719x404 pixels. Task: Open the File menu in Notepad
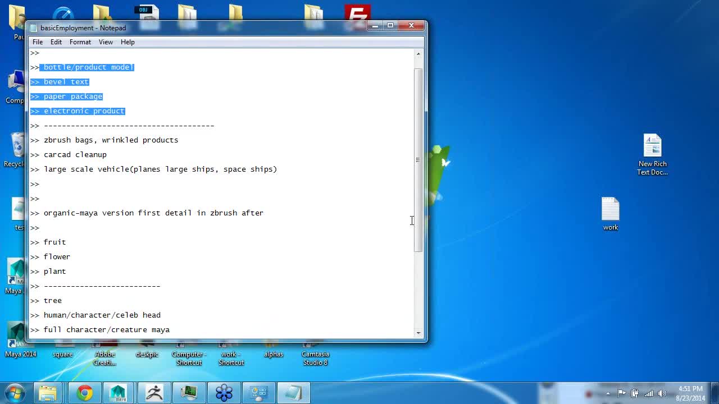38,42
